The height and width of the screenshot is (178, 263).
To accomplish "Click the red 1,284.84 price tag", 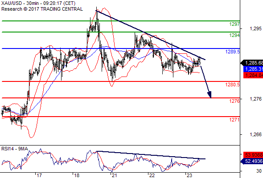I will (x=253, y=75).
